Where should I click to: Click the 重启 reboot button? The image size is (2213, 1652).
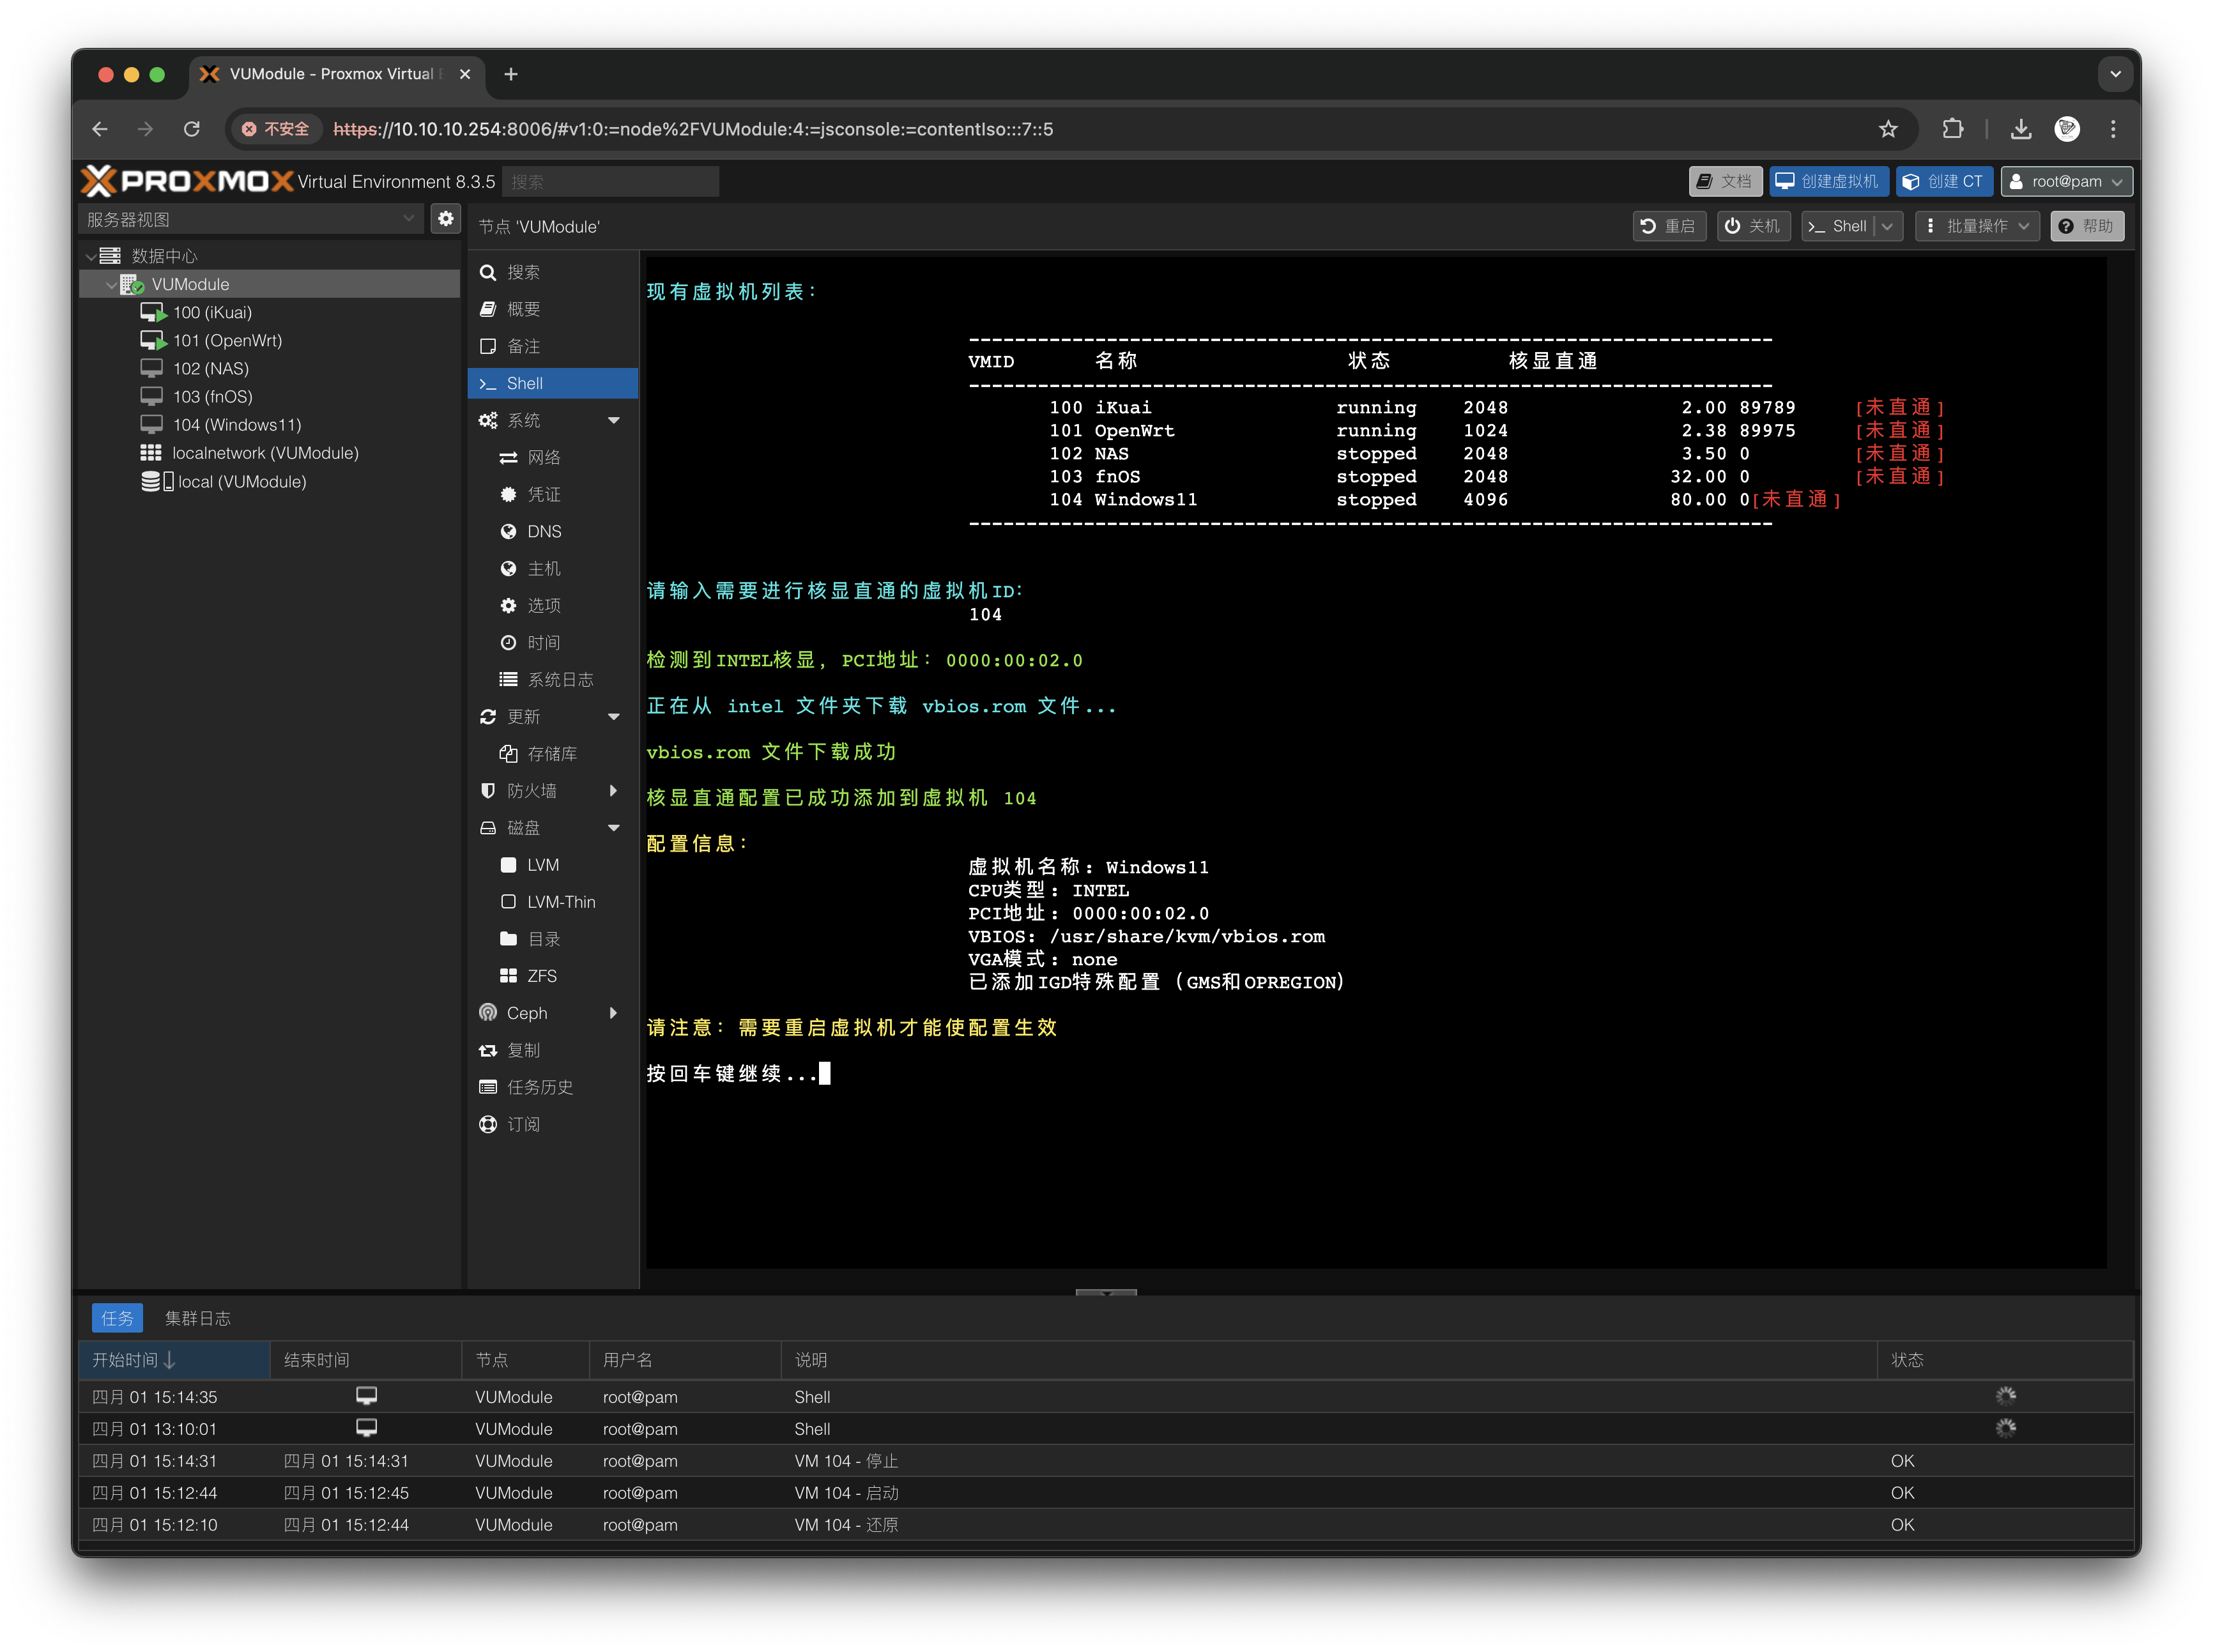point(1669,226)
